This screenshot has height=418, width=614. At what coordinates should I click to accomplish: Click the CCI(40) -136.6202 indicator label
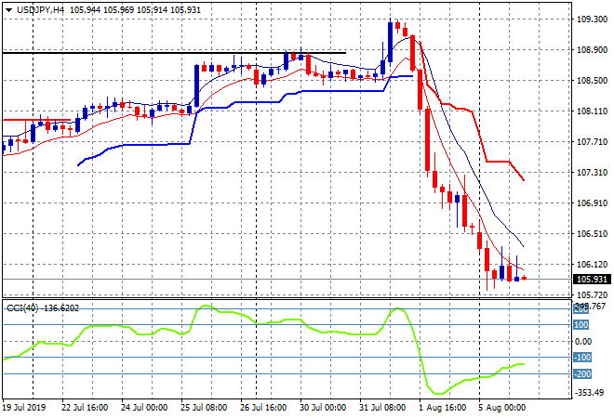pyautogui.click(x=42, y=308)
